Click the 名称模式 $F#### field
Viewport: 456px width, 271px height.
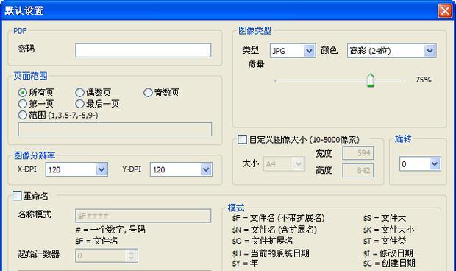[x=143, y=216]
